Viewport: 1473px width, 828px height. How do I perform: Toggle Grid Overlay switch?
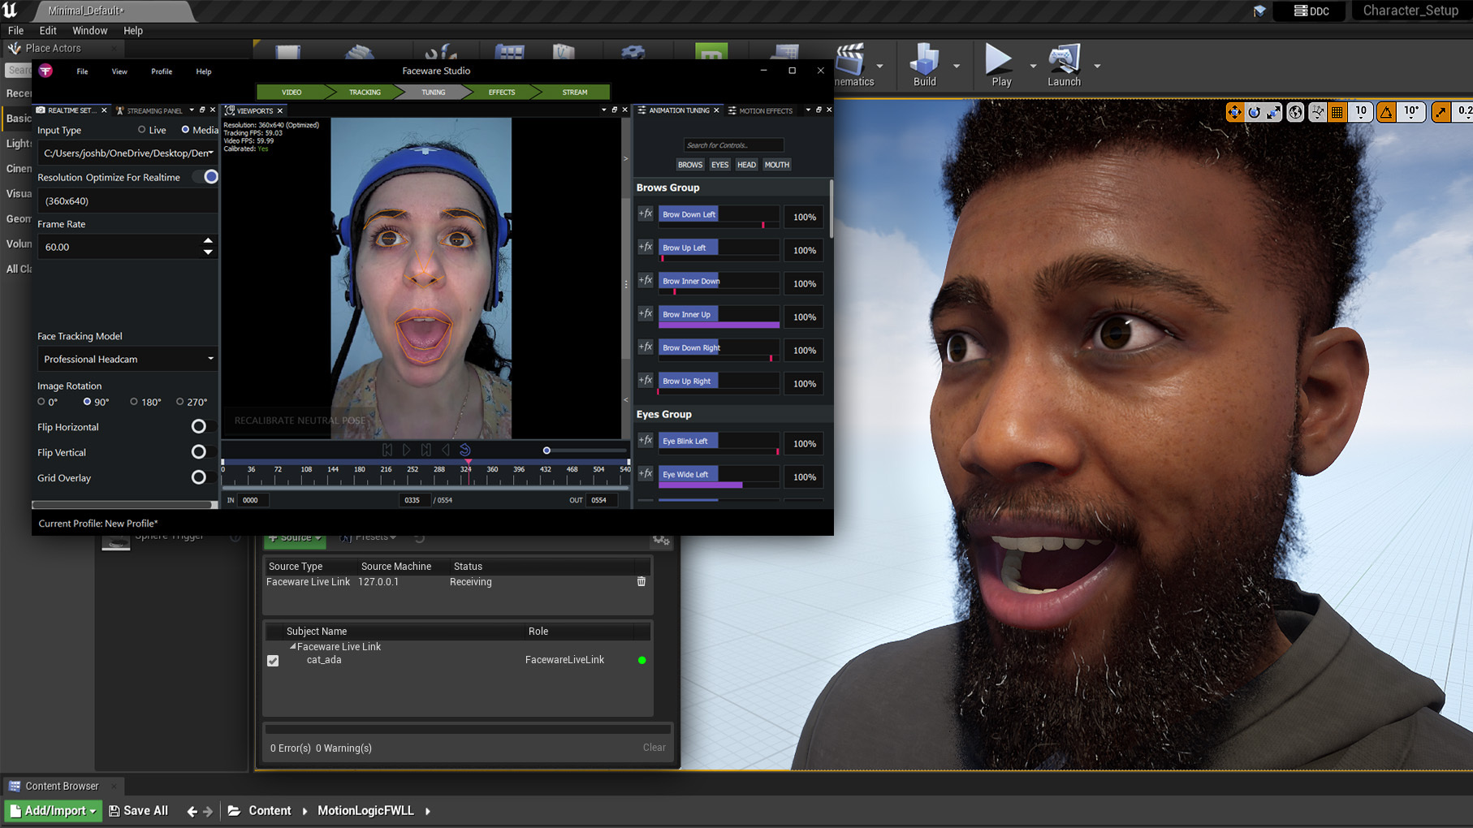[x=198, y=477]
